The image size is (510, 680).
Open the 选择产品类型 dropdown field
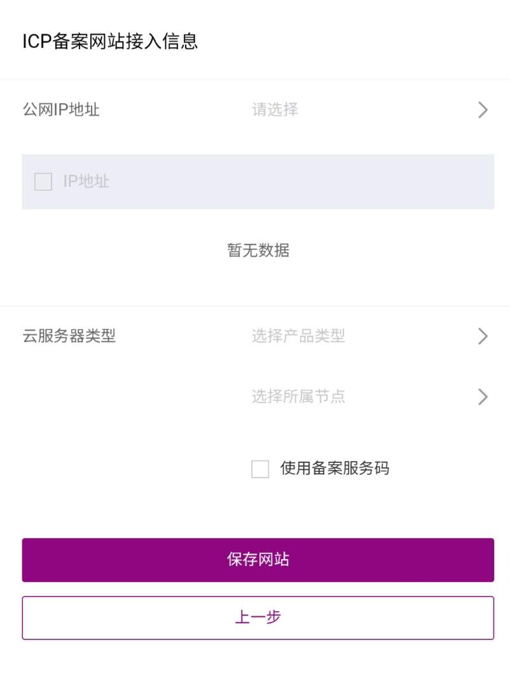298,336
